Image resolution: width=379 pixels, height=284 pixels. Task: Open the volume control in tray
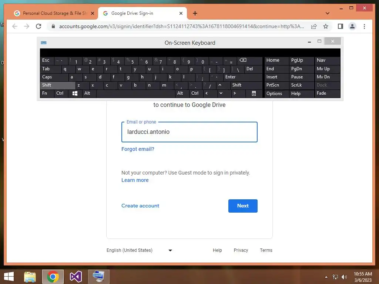tap(344, 277)
